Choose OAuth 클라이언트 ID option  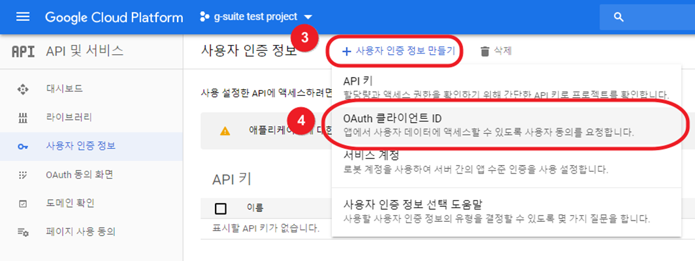(x=507, y=125)
